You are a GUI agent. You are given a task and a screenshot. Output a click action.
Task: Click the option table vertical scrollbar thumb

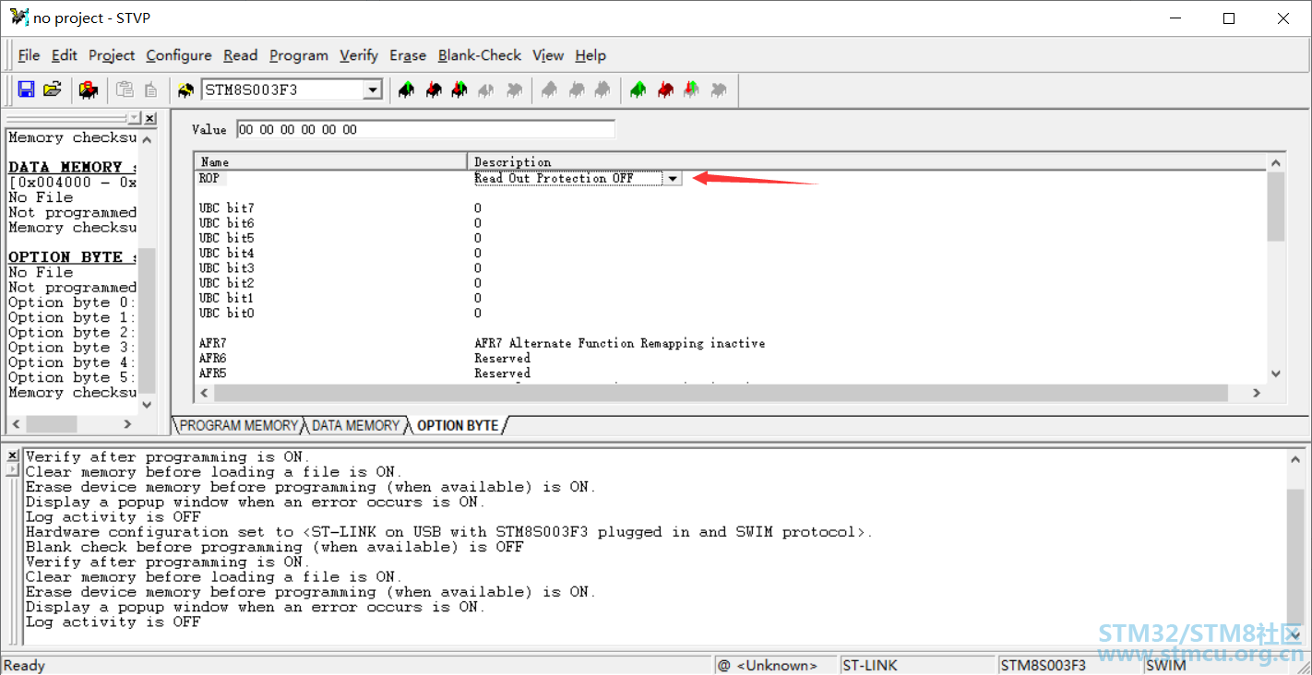click(x=1276, y=206)
